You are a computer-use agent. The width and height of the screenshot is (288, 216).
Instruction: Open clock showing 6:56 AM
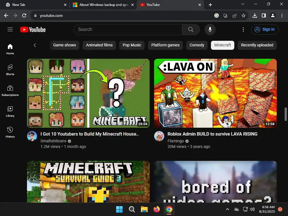267,209
